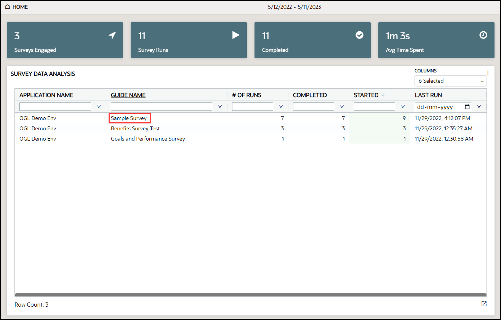Screen dimensions: 501x320
Task: Focus the Last Run date filter field
Action: (443, 107)
